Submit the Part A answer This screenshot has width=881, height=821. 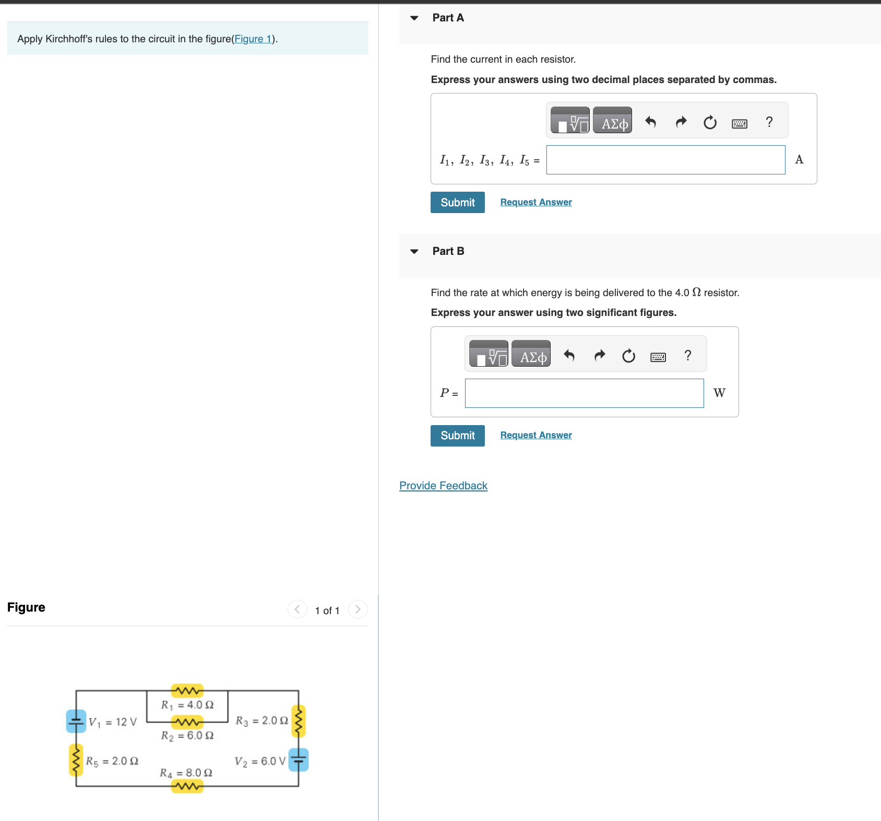click(457, 202)
